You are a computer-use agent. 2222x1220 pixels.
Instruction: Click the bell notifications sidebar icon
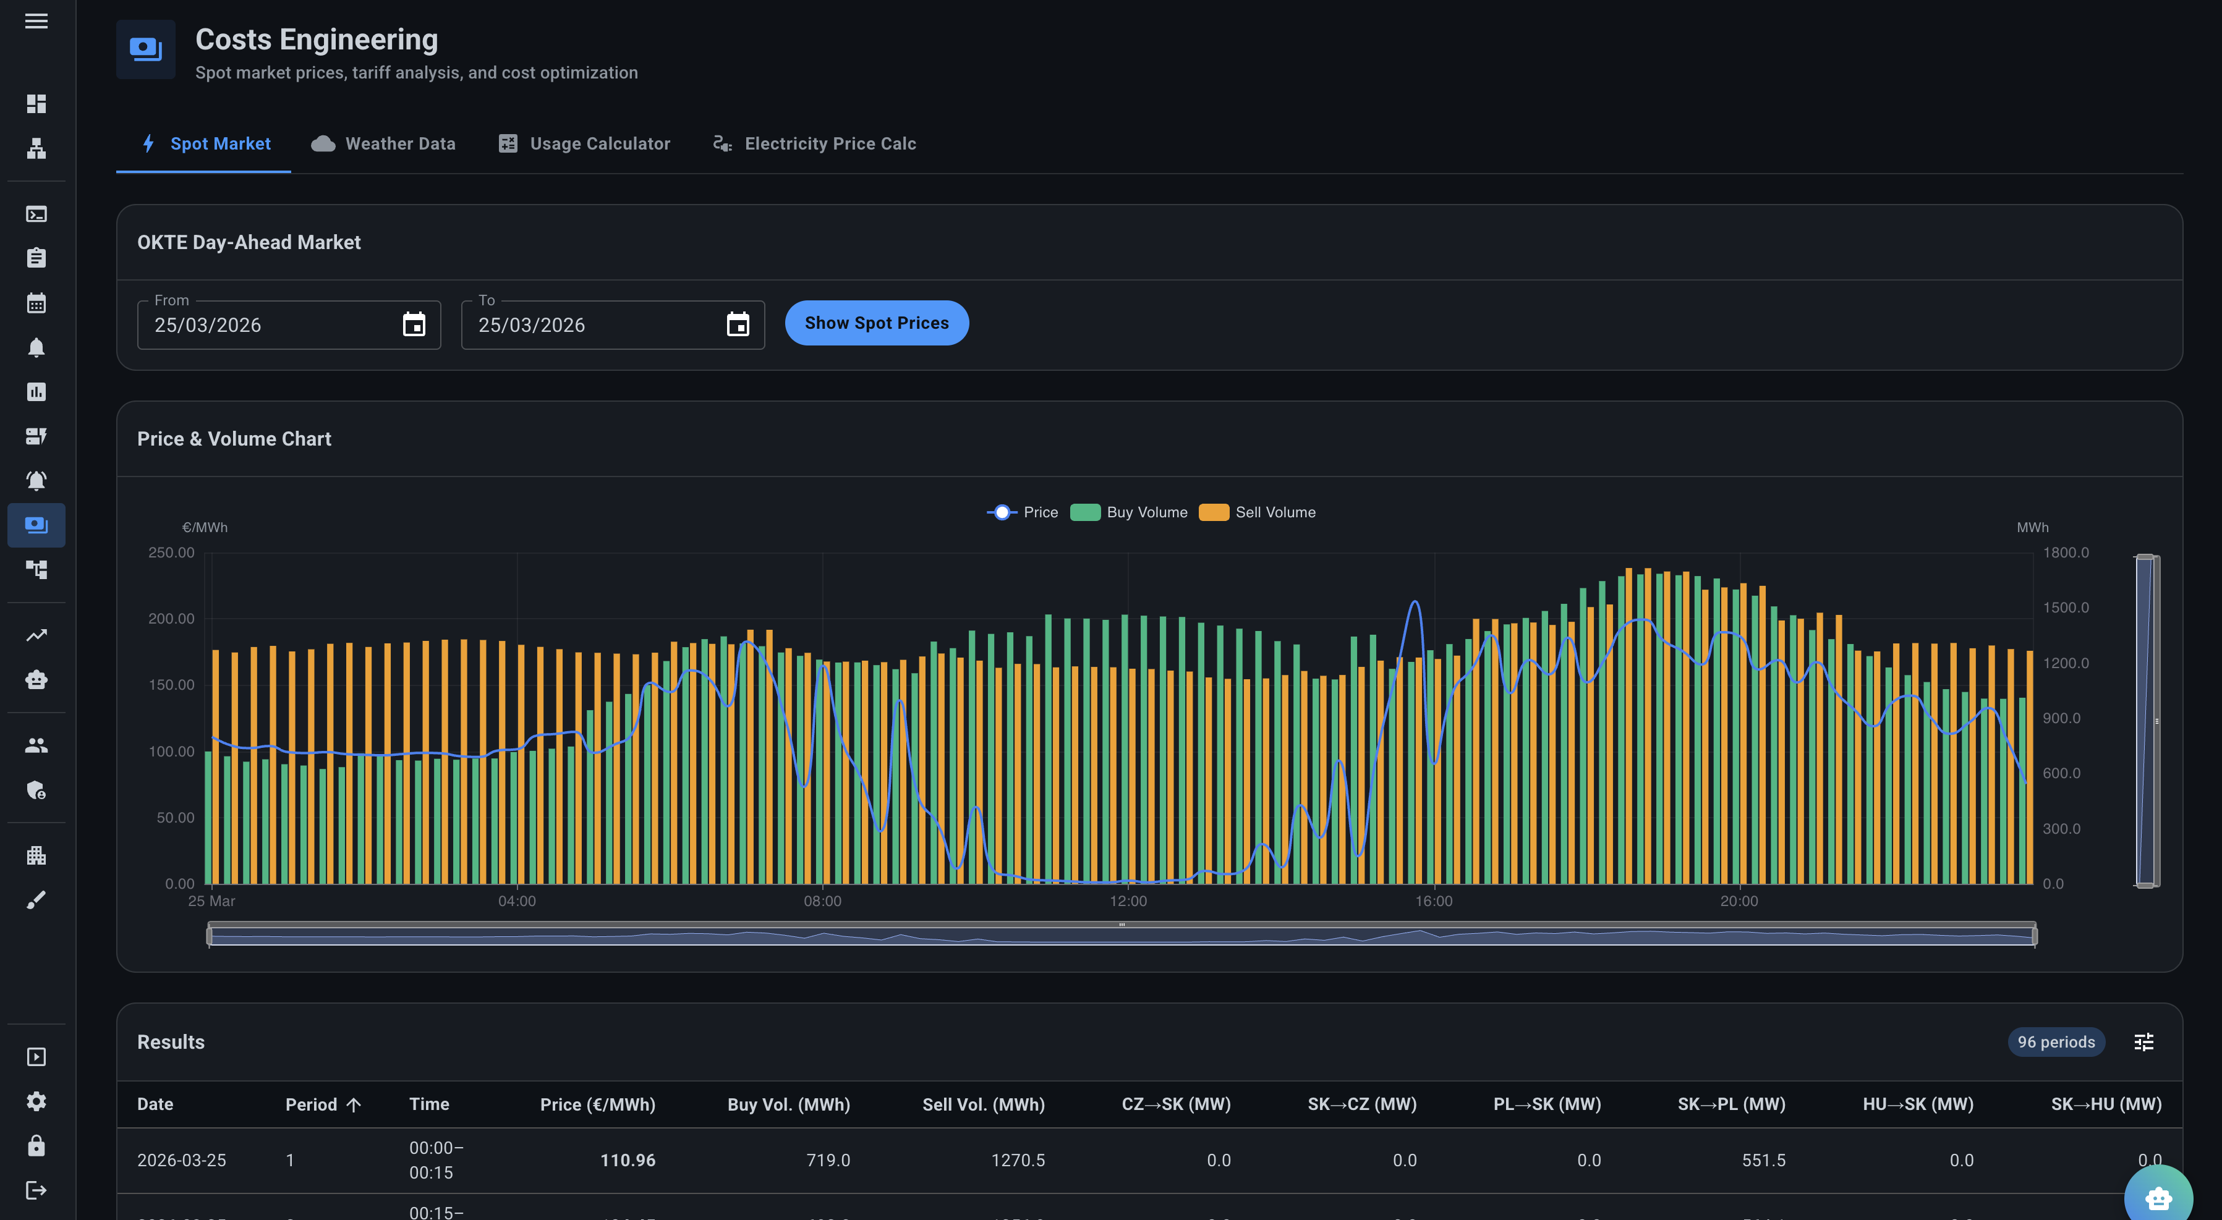point(36,347)
